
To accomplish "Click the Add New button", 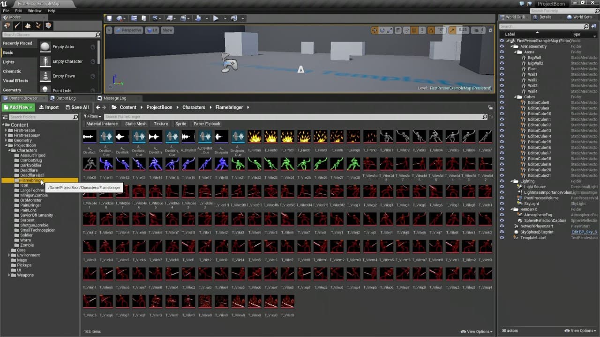I will pos(18,107).
